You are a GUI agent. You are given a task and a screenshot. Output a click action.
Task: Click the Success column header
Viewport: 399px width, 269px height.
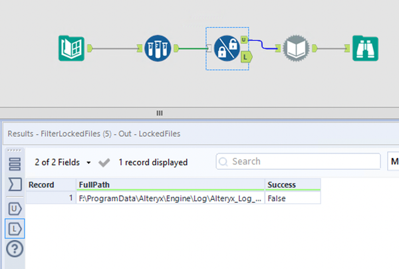[x=293, y=185]
